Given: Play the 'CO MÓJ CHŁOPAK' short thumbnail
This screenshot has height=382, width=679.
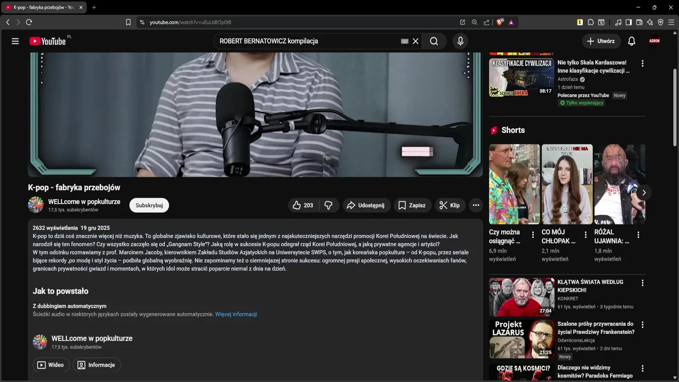Looking at the screenshot, I should pos(567,184).
